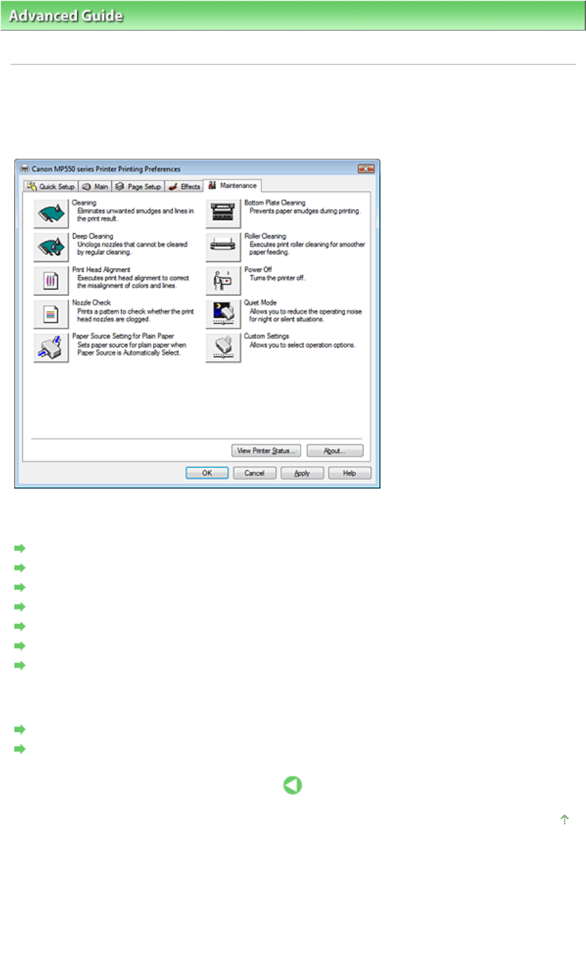Open Custom Settings icon
The image size is (586, 957).
pyautogui.click(x=223, y=348)
